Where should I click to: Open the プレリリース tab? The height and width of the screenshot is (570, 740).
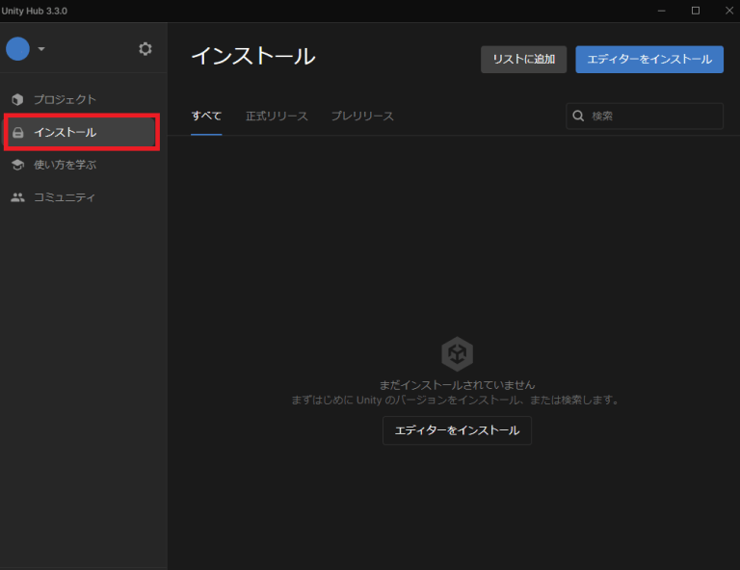point(362,116)
